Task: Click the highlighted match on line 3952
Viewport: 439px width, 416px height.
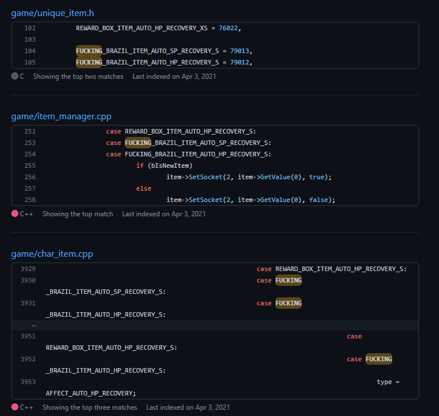Action: (x=379, y=359)
